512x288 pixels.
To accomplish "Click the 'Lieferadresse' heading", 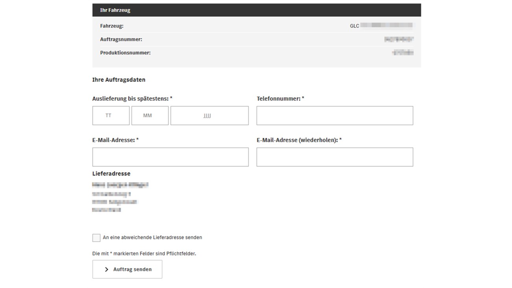I will click(111, 174).
